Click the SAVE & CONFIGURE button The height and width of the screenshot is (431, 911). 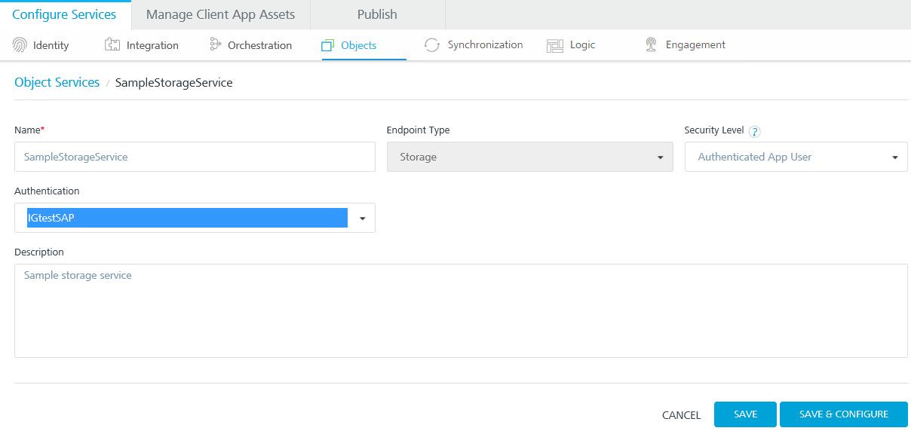point(844,414)
